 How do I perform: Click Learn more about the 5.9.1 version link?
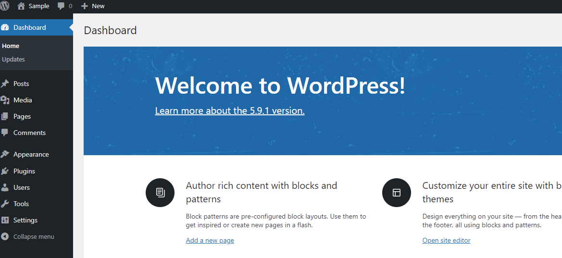(230, 111)
